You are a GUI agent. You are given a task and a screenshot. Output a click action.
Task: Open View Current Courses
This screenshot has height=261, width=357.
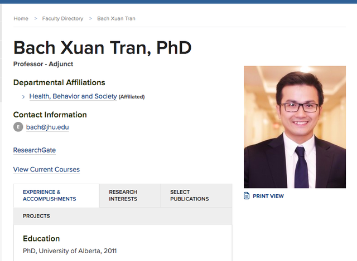click(46, 170)
